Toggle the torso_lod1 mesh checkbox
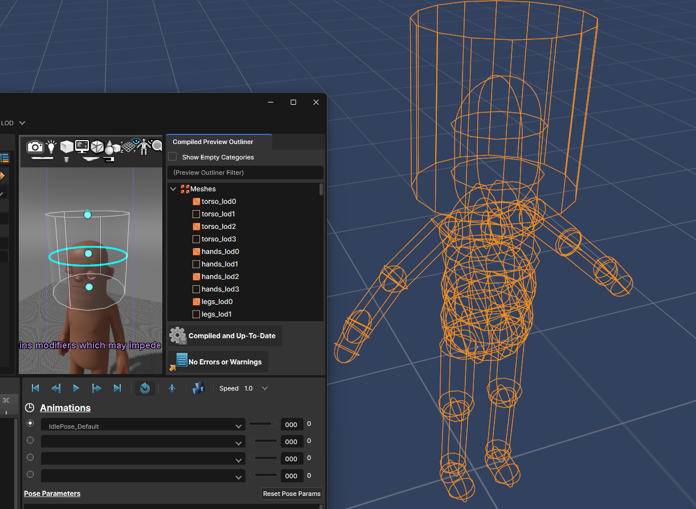696x509 pixels. point(196,214)
